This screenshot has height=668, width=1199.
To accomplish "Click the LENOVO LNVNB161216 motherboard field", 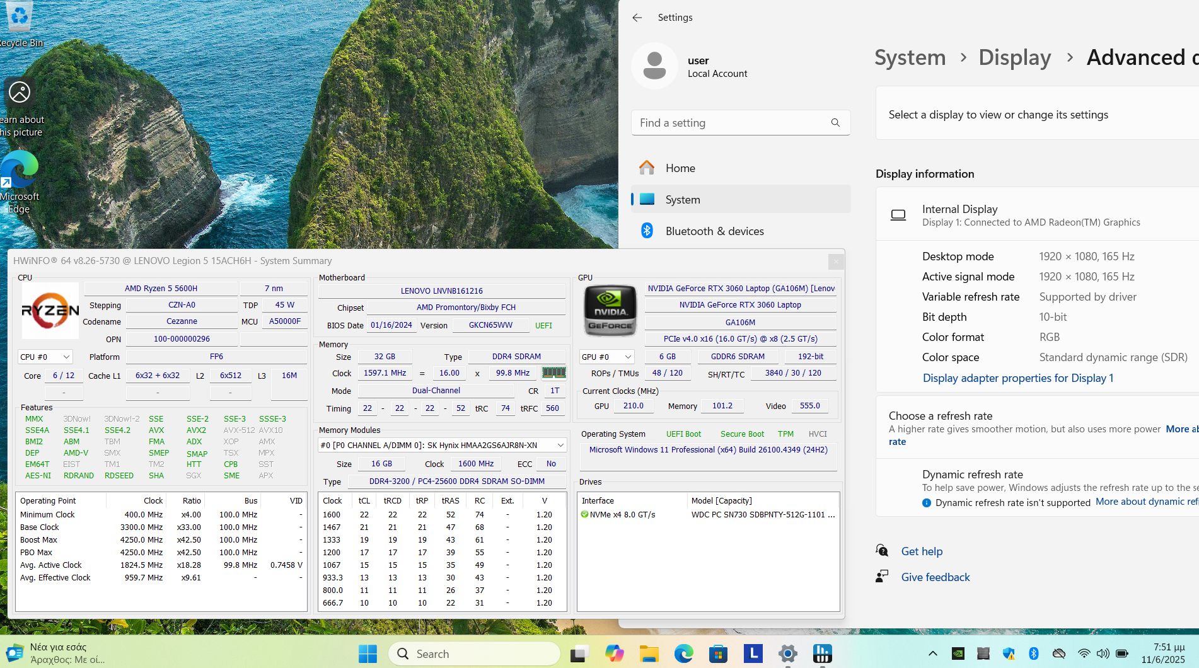I will tap(441, 291).
